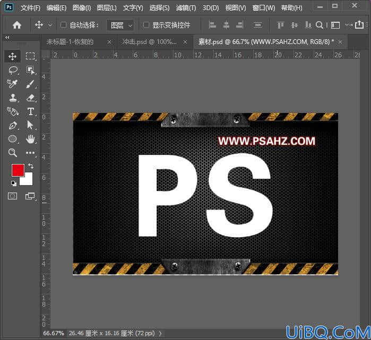This screenshot has width=371, height=340.
Task: Select the Paint Bucket tool
Action: pos(13,111)
